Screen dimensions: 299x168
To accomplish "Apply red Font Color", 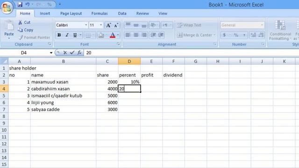I will click(x=113, y=35).
